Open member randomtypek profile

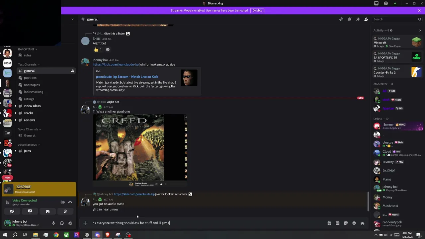pos(398,223)
